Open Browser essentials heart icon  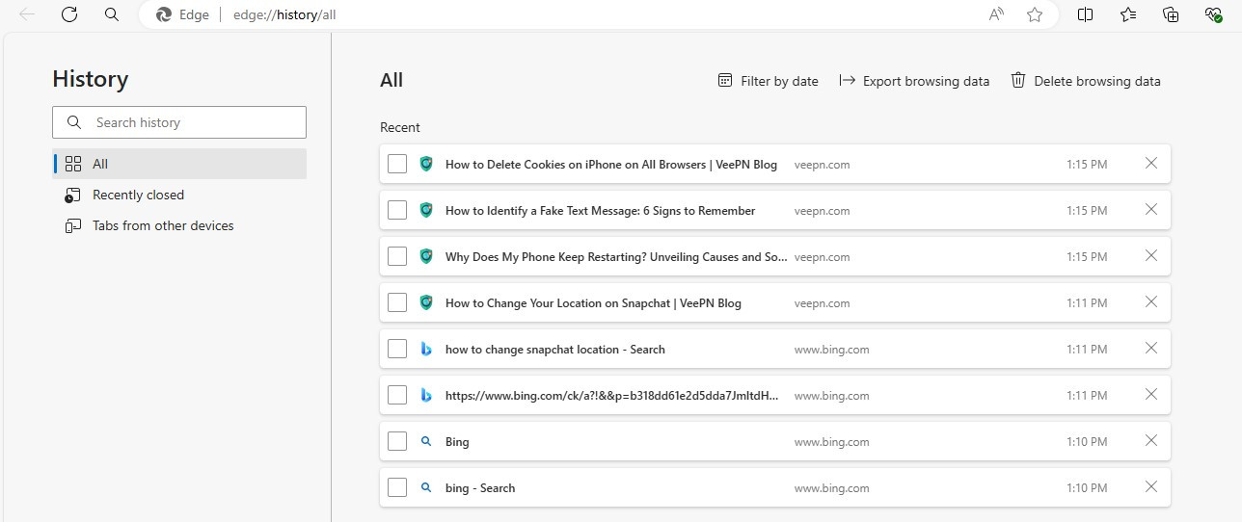tap(1214, 14)
